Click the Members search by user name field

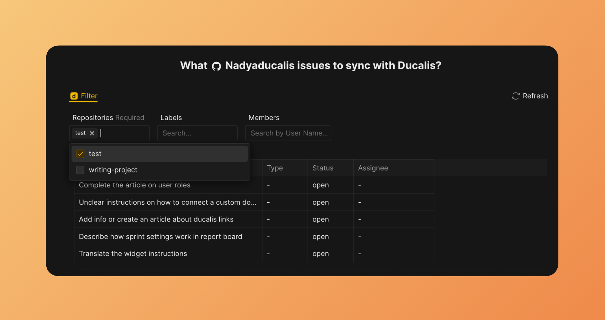pos(288,133)
